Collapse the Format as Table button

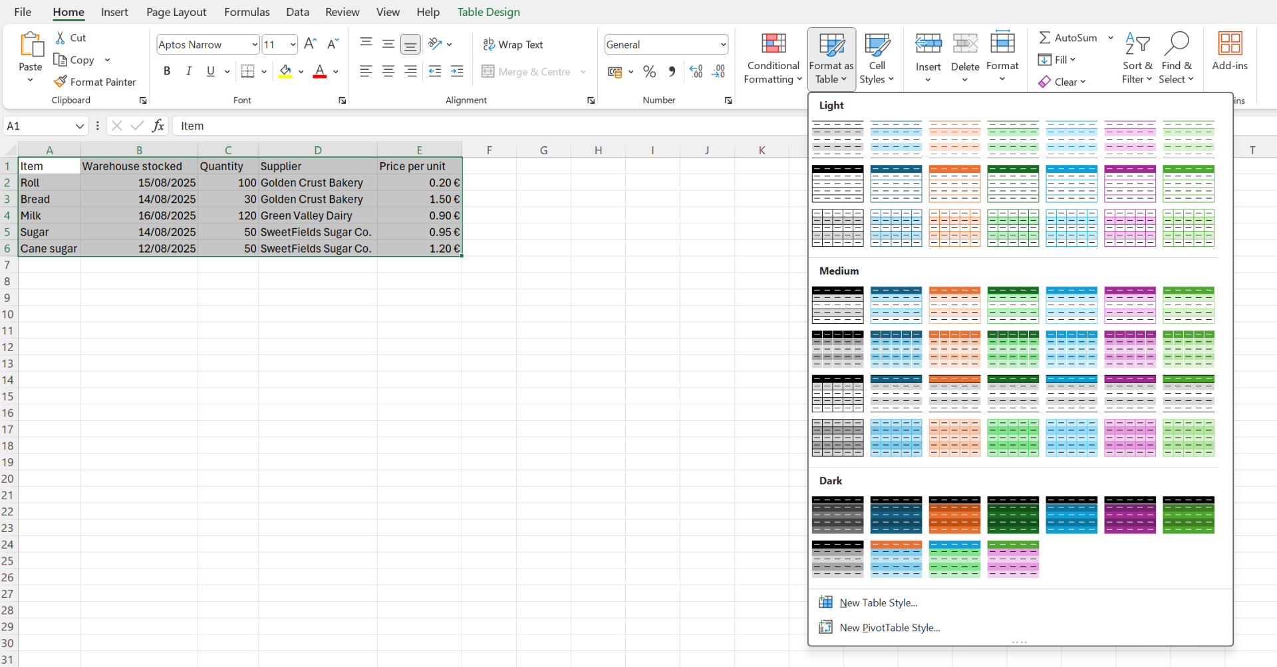point(831,59)
